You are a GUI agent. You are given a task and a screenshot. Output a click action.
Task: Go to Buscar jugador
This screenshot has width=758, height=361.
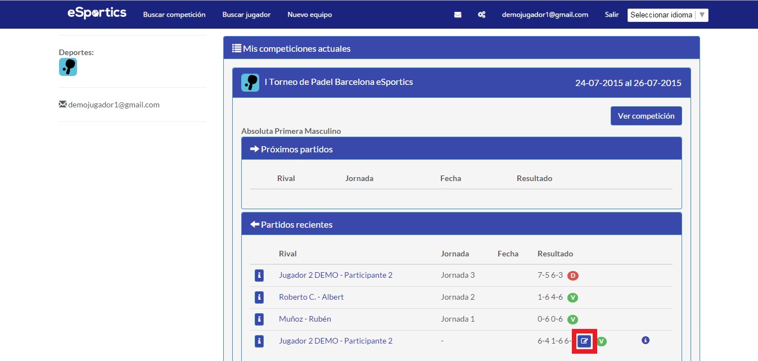pyautogui.click(x=246, y=15)
